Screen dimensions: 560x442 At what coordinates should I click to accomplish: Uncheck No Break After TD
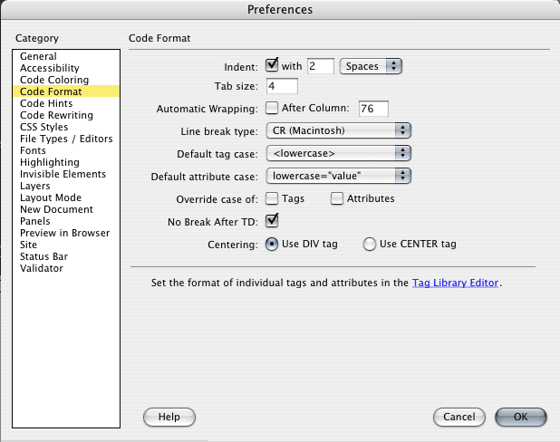(x=272, y=221)
